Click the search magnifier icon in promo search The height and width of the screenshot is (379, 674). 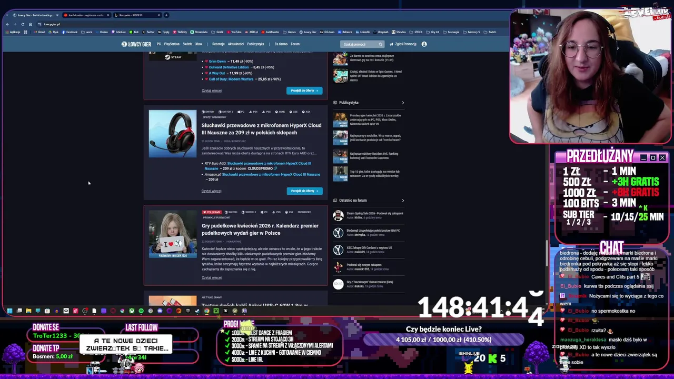[x=380, y=44]
